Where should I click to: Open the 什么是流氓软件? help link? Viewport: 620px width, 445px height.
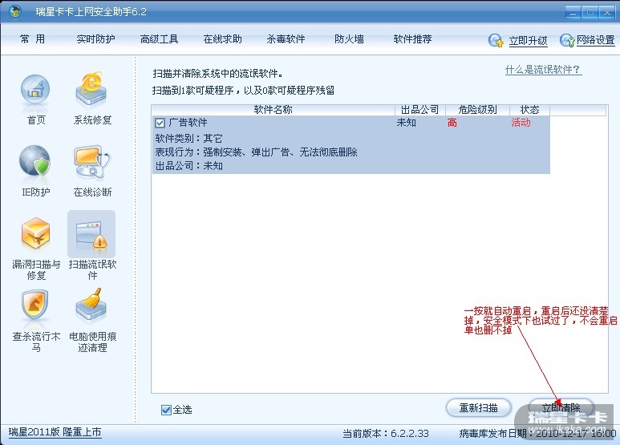point(543,70)
